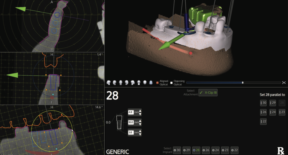The image size is (288, 155).
Task: Increase the 4.0 mm diameter value
Action: (x=140, y=111)
